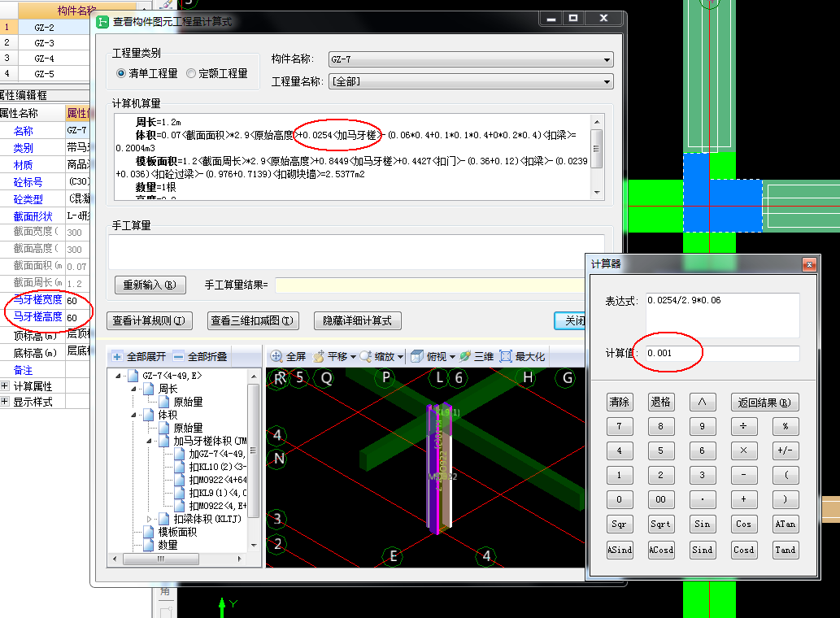The height and width of the screenshot is (618, 840).
Task: Click the 平移 pan hand icon
Action: coord(319,357)
